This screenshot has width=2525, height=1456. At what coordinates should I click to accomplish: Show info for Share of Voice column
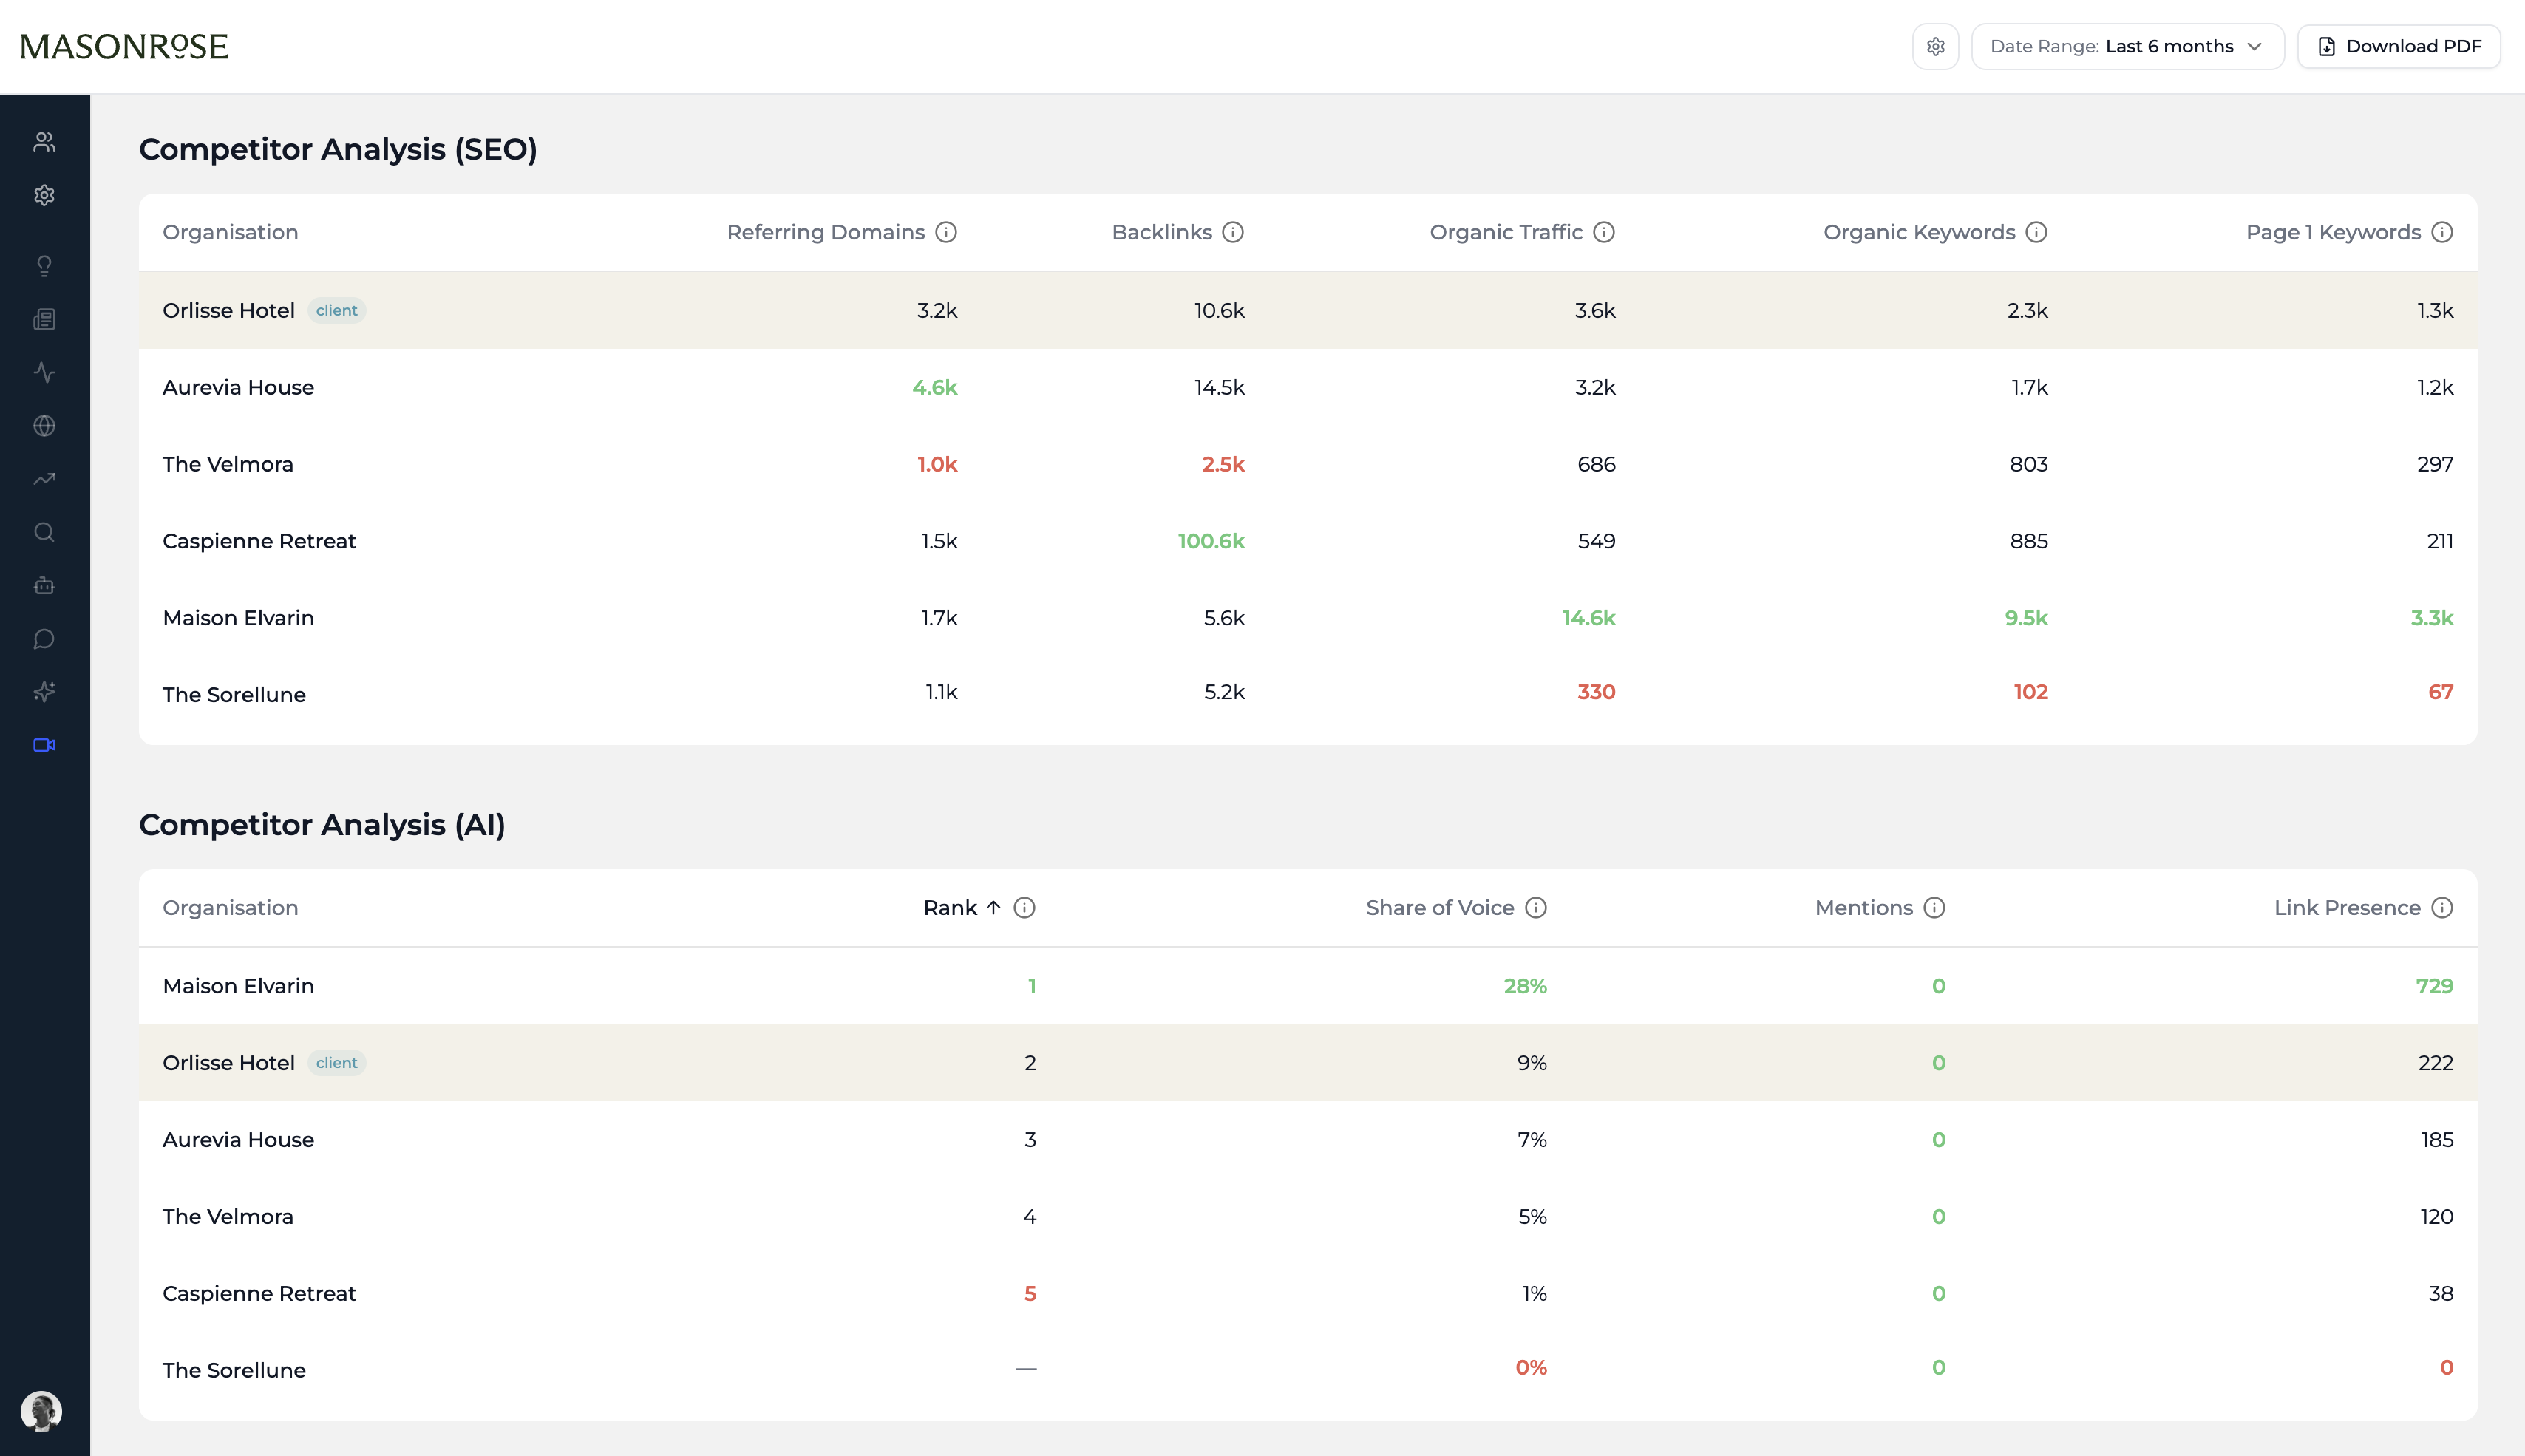[1536, 907]
